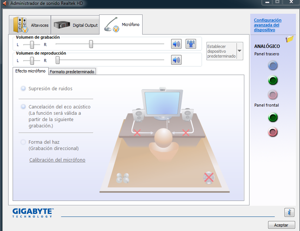Mute playback volume with speaker icon
Image resolution: width=300 pixels, height=231 pixels.
coord(176,60)
